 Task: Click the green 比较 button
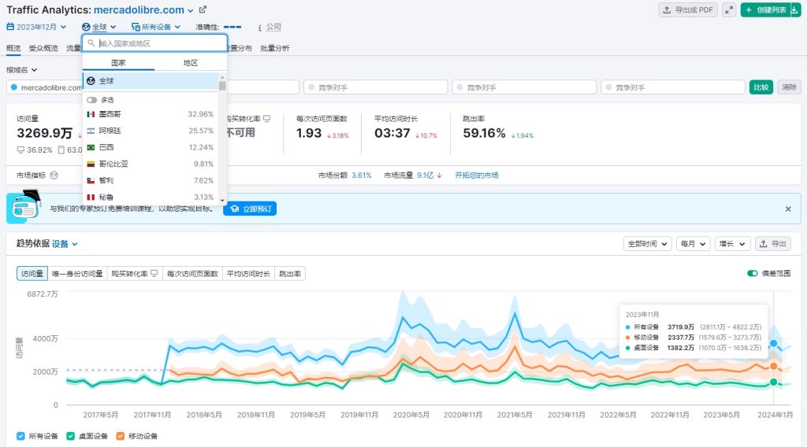pyautogui.click(x=761, y=87)
